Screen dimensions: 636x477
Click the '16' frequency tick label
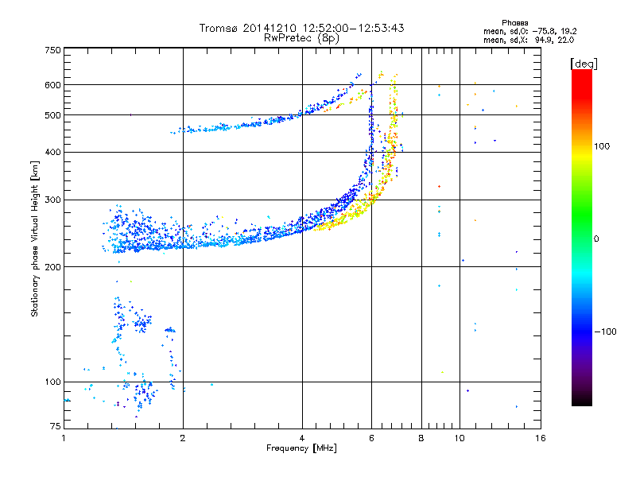tap(541, 438)
